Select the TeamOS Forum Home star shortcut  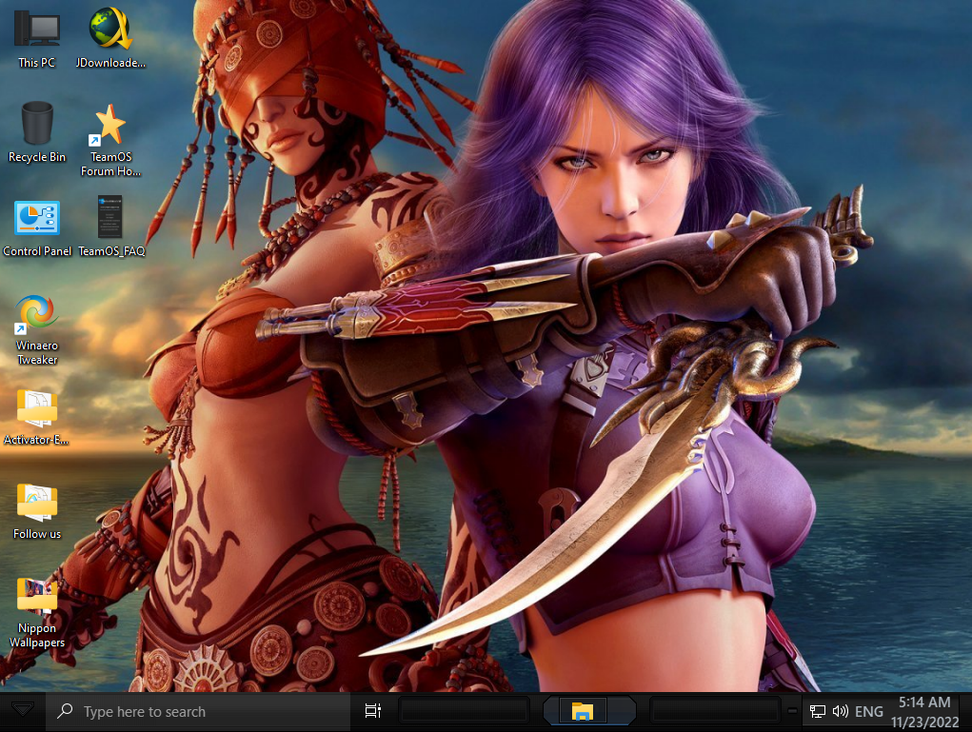pyautogui.click(x=110, y=139)
